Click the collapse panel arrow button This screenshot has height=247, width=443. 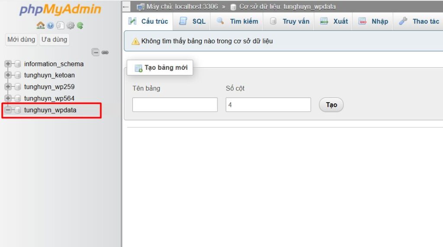pos(126,7)
